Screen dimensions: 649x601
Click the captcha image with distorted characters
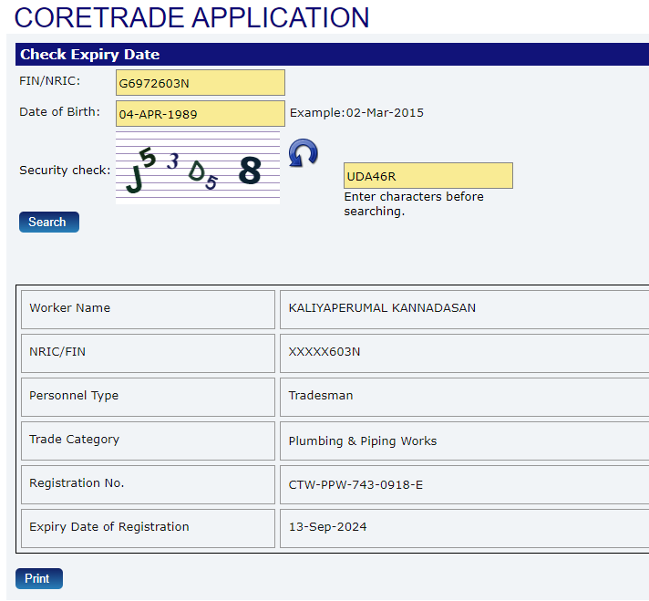pos(198,166)
